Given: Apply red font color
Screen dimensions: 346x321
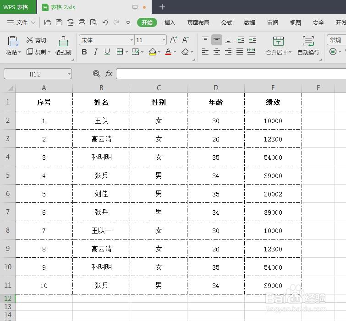Looking at the screenshot, I should pos(168,52).
